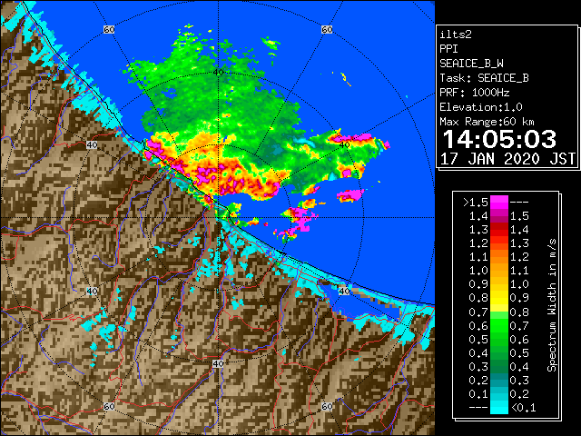The height and width of the screenshot is (436, 581).
Task: Pick the magenta swatch atop the color scale
Action: 499,203
